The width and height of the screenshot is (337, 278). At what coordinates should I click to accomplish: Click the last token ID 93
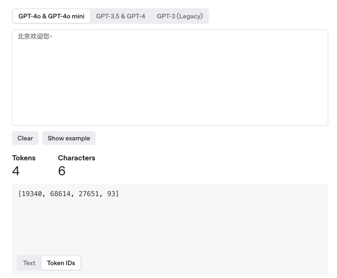[111, 195]
